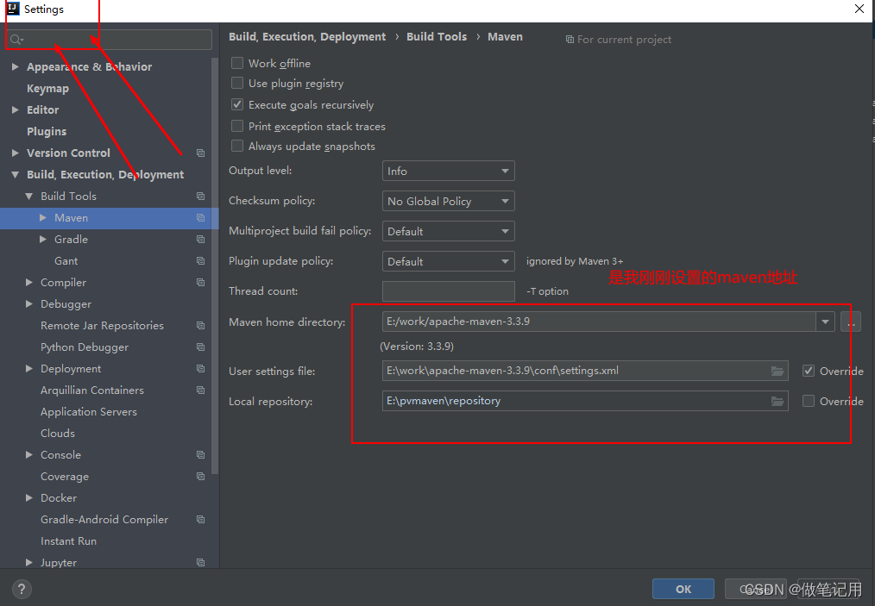This screenshot has width=875, height=606.
Task: Click project-level icon beside Remote Jar Repositories
Action: [201, 326]
